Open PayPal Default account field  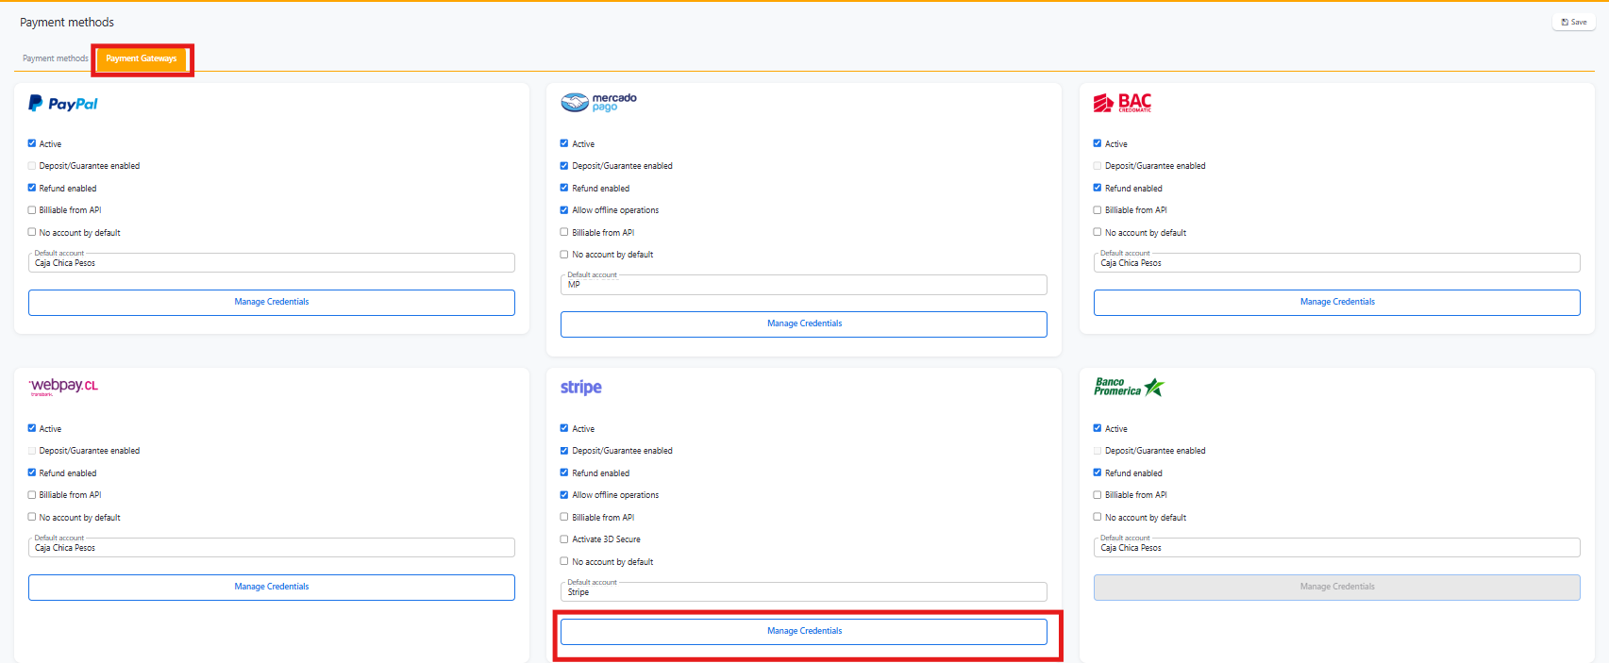point(272,263)
